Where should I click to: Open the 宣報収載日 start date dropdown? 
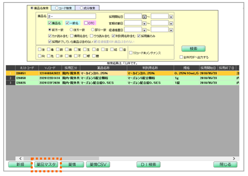point(144,23)
